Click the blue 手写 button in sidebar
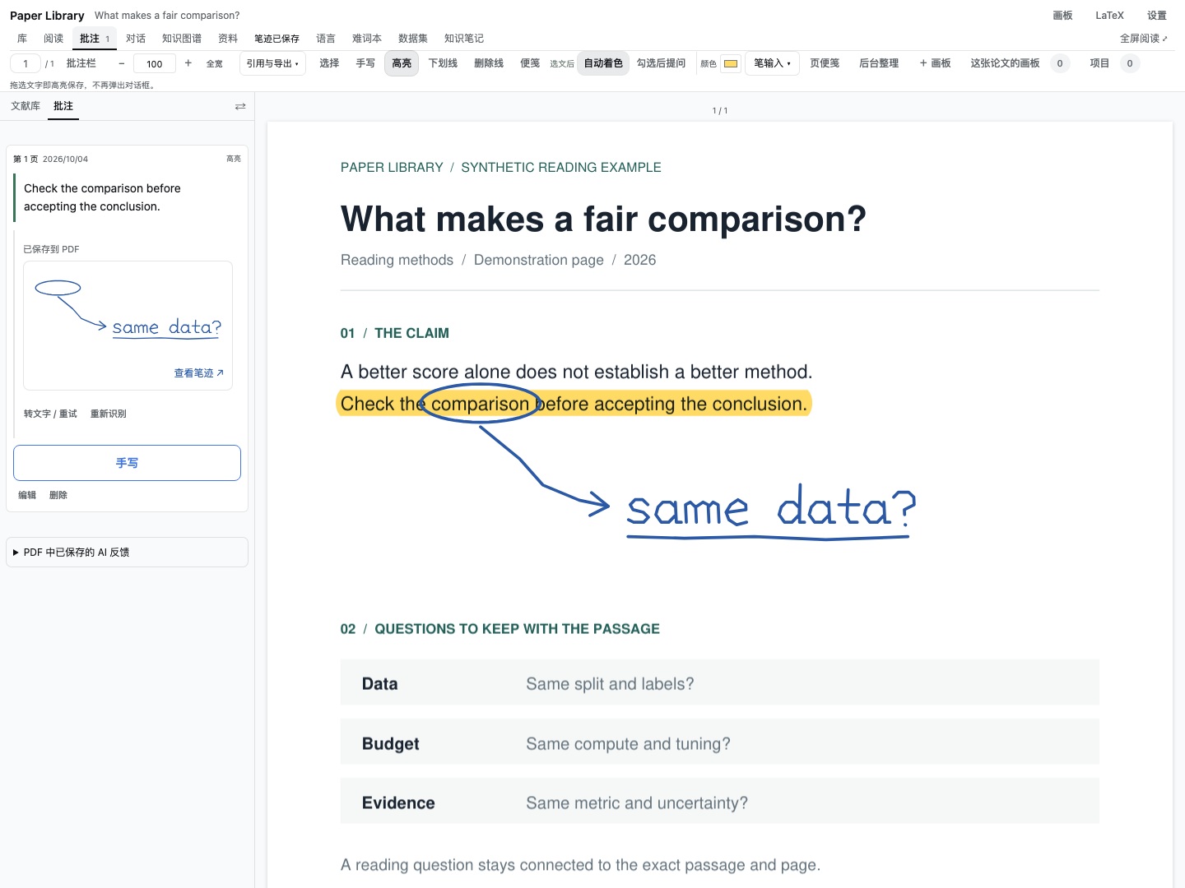The height and width of the screenshot is (888, 1185). pyautogui.click(x=127, y=463)
